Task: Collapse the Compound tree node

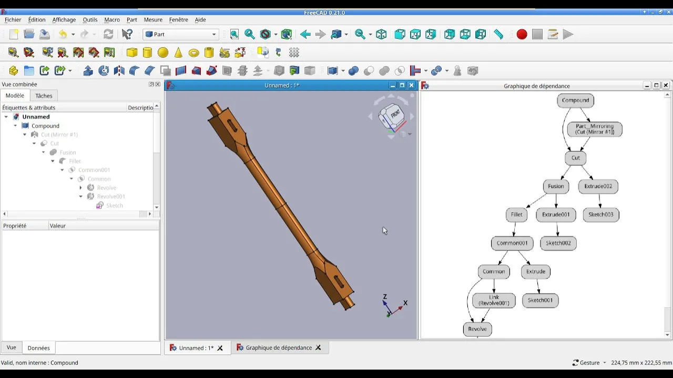Action: (x=15, y=125)
